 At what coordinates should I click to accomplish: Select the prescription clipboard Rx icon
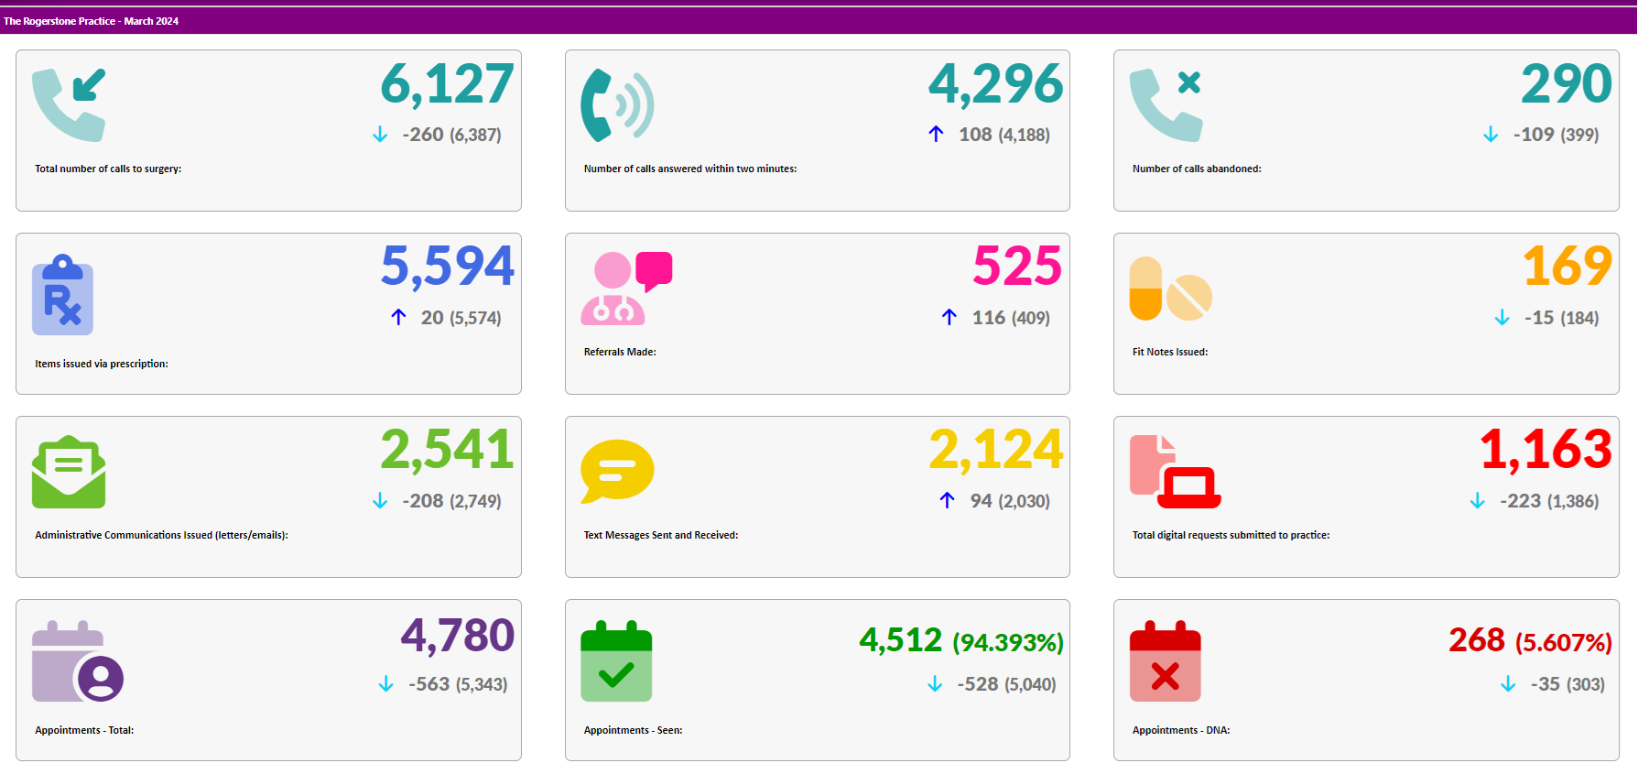tap(63, 294)
